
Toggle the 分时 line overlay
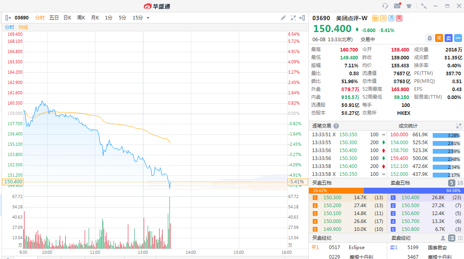click(10, 27)
